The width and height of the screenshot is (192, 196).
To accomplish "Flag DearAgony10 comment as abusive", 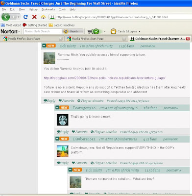I will [x=104, y=132].
